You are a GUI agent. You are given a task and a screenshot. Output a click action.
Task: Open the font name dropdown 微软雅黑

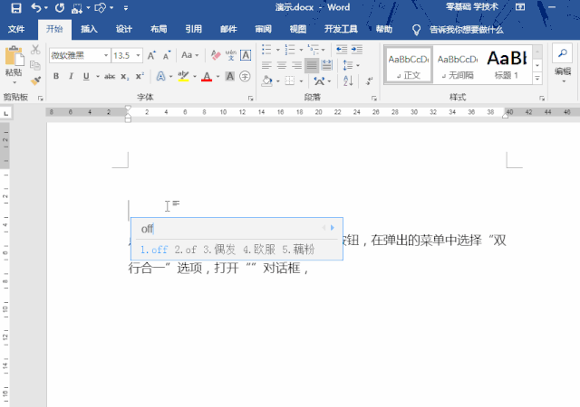(x=106, y=55)
